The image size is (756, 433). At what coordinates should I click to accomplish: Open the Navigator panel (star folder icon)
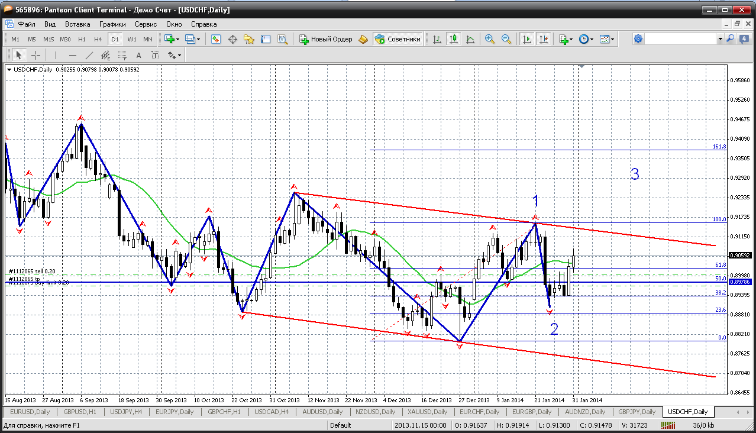[x=249, y=39]
